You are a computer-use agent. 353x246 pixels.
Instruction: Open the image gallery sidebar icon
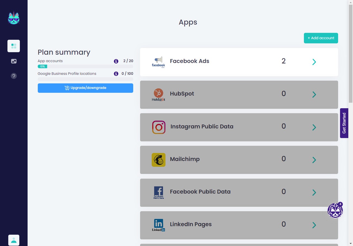pyautogui.click(x=14, y=61)
